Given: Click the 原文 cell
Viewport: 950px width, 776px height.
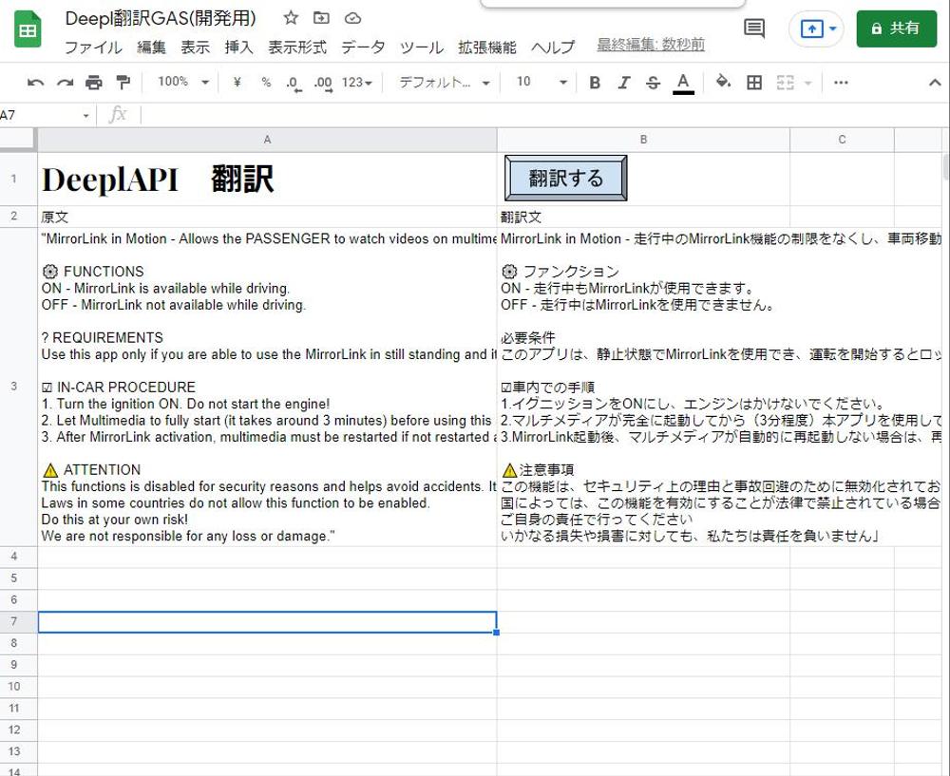Looking at the screenshot, I should (267, 217).
